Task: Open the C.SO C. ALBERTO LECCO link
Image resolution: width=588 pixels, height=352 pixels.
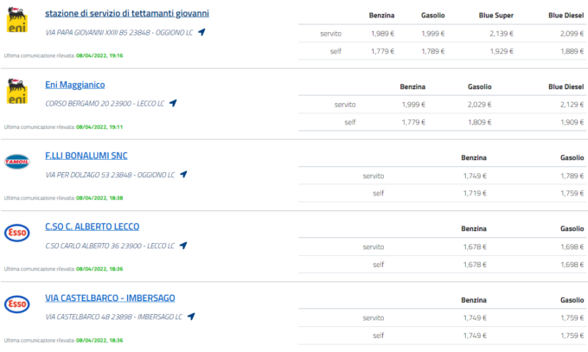Action: tap(92, 227)
